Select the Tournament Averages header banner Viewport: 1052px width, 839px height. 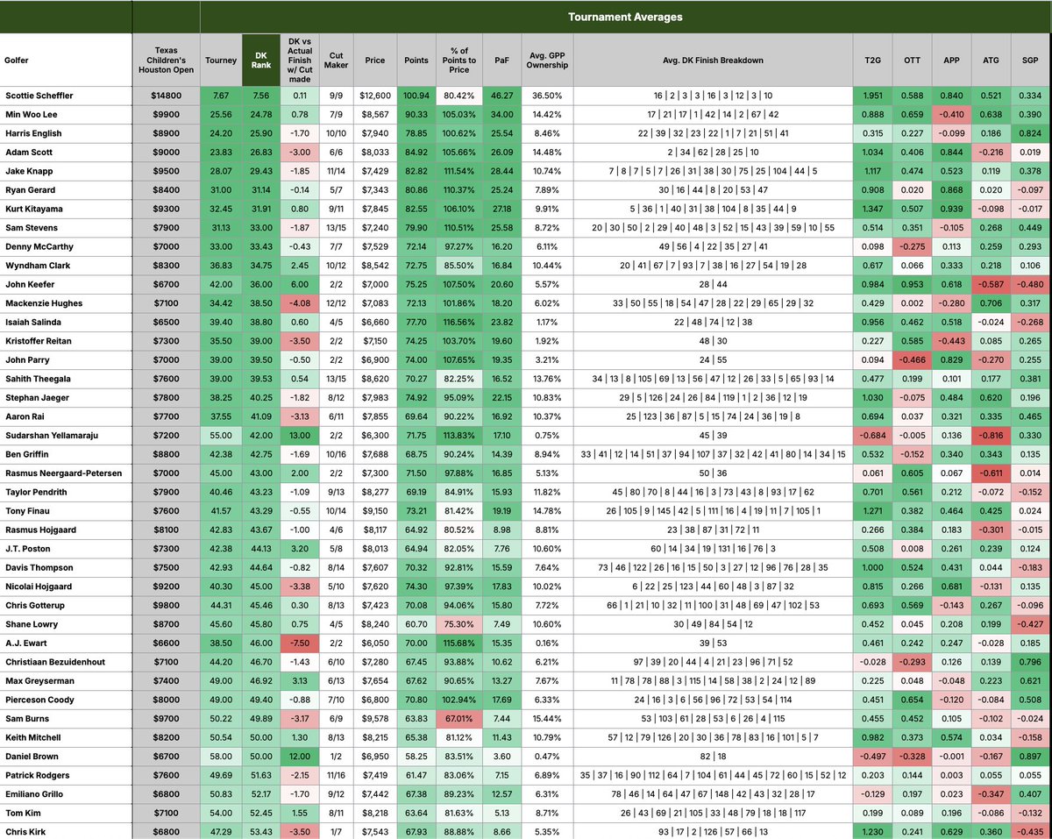pos(625,17)
